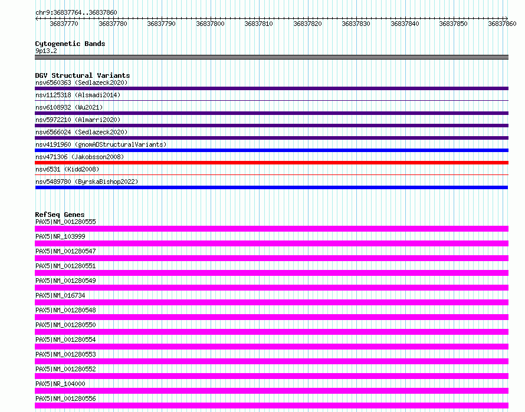Click the 36837770 ruler position
The height and width of the screenshot is (412, 525).
(64, 24)
